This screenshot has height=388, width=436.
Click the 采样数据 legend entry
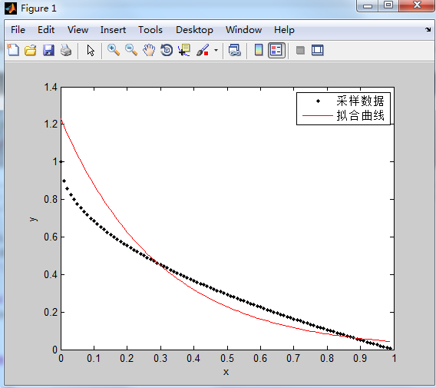coord(360,101)
